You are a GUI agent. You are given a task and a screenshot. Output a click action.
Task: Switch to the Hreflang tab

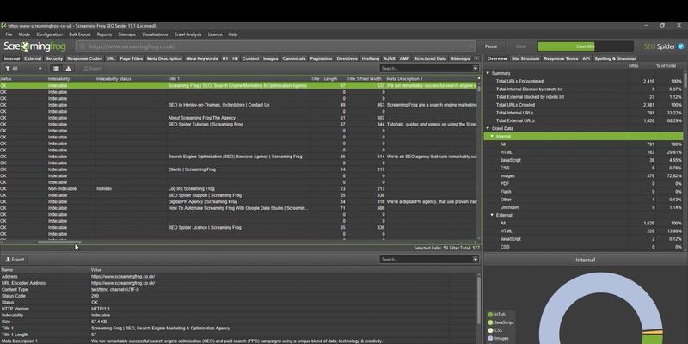click(371, 58)
